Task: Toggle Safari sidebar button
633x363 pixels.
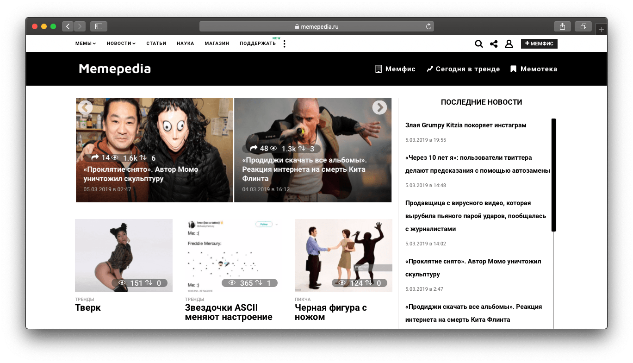Action: click(x=99, y=26)
